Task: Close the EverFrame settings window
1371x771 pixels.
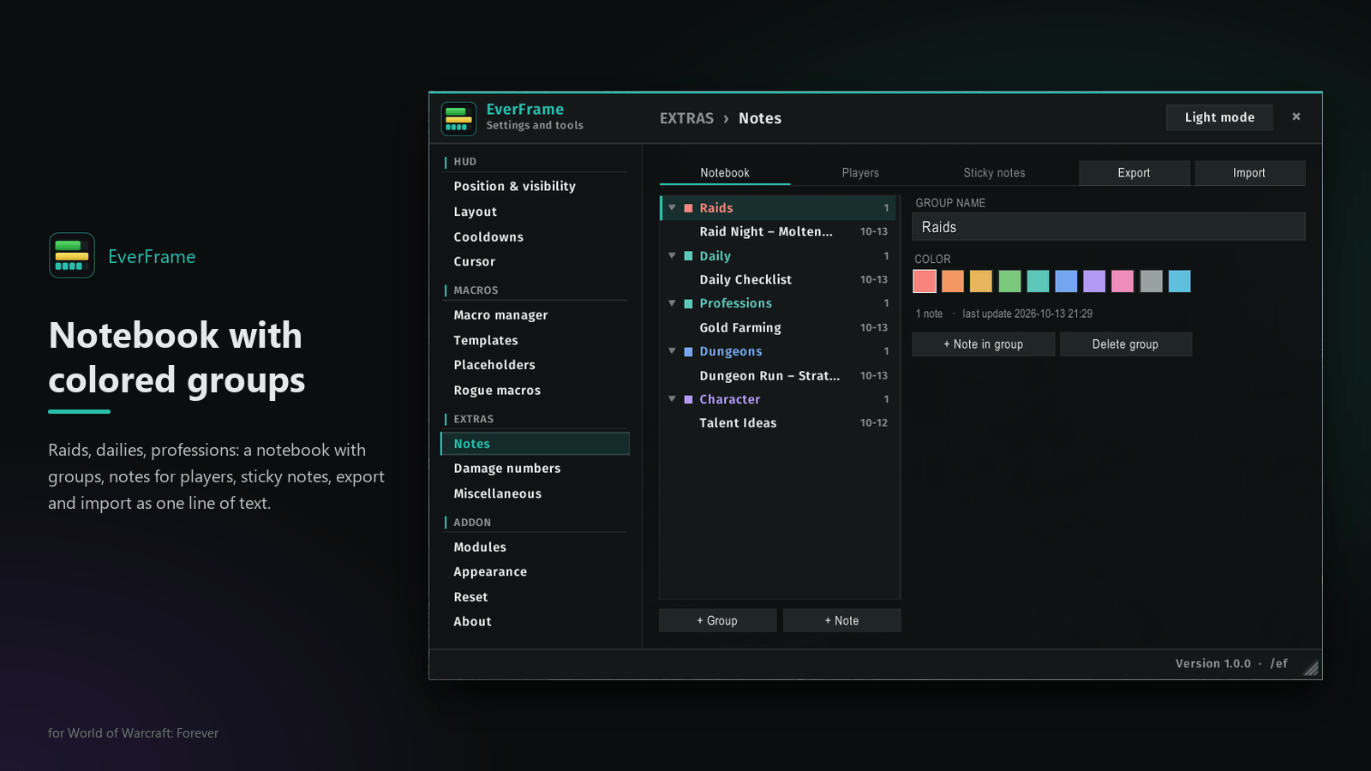Action: click(1296, 117)
